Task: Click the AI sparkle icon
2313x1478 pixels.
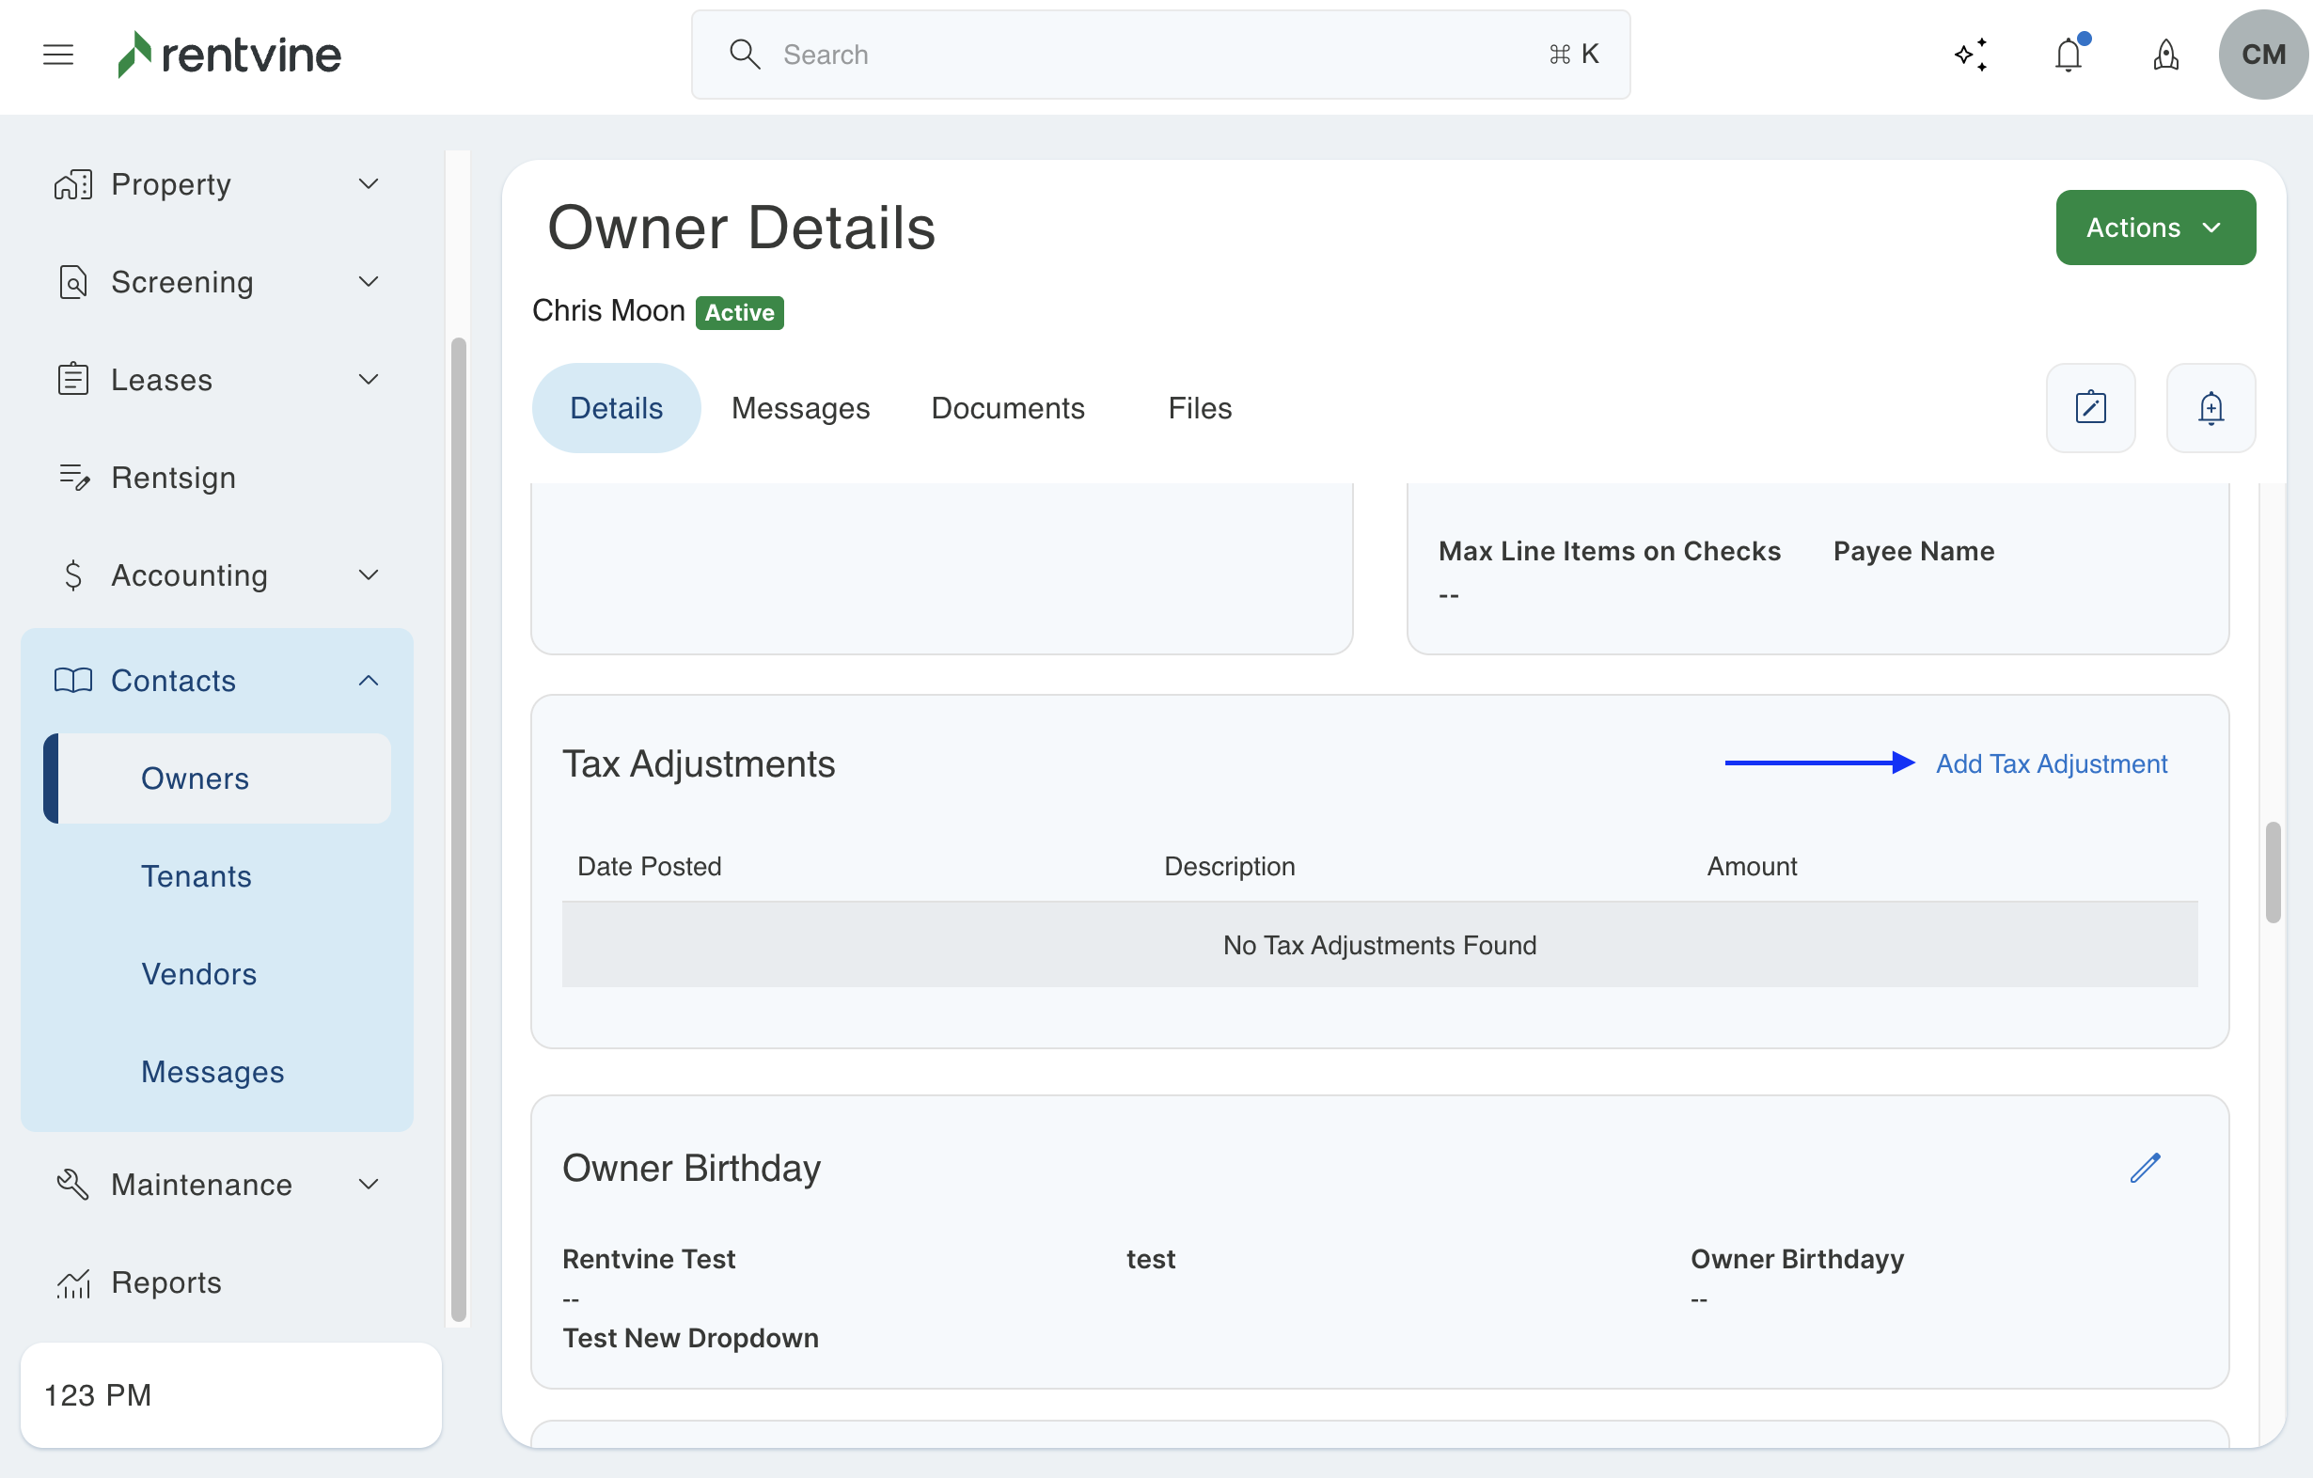Action: click(1971, 55)
